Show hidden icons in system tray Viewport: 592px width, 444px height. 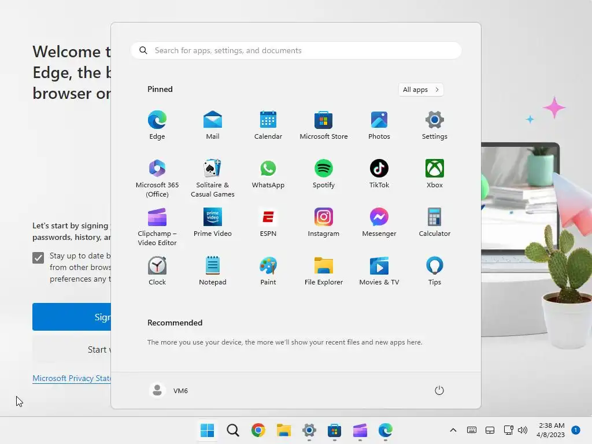(453, 430)
